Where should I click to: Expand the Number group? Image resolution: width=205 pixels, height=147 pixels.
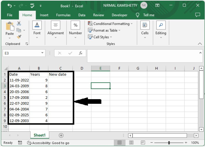tap(76, 30)
